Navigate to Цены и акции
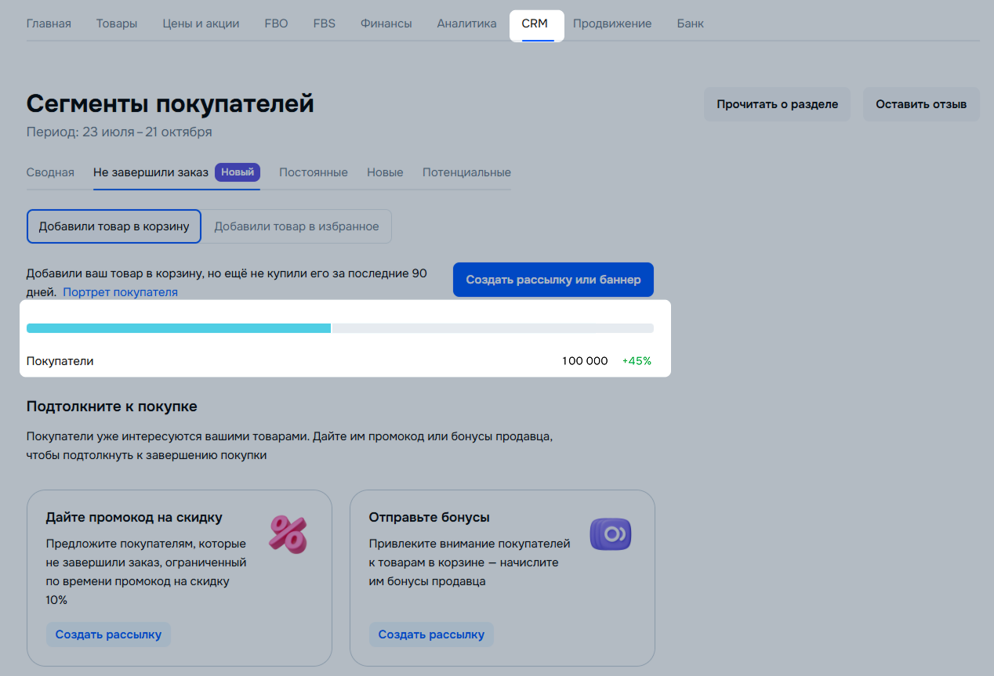 tap(201, 23)
